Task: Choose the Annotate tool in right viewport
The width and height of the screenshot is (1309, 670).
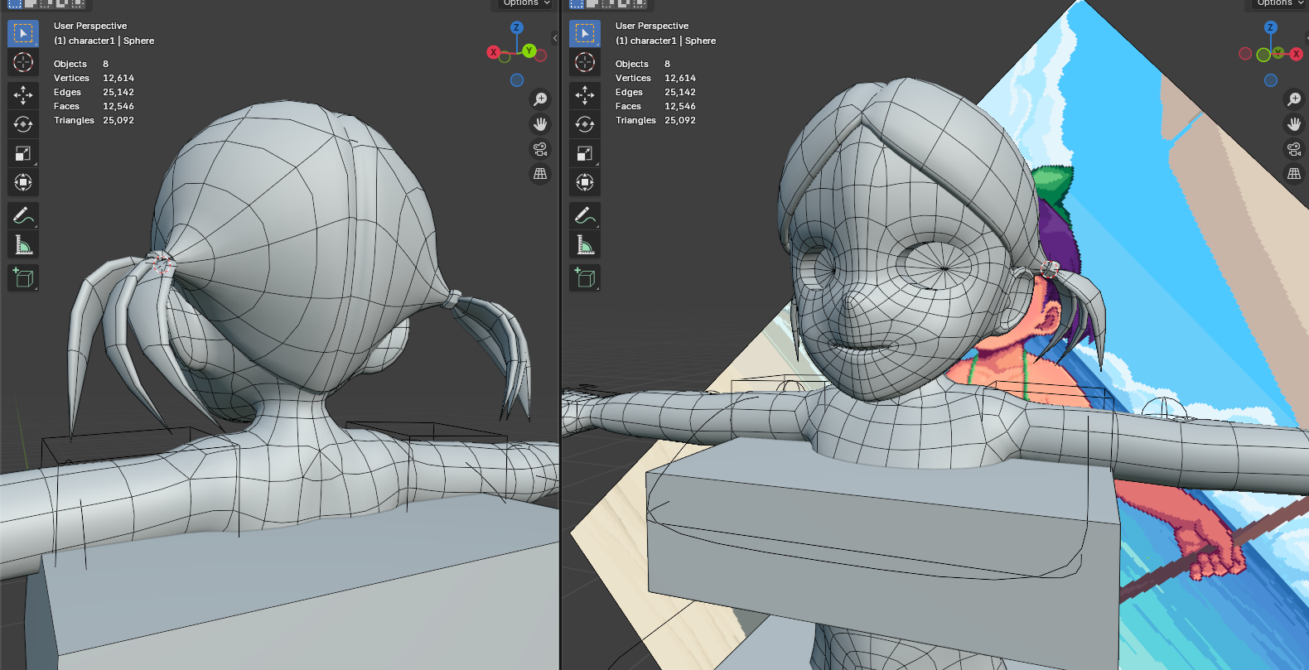Action: pos(585,215)
